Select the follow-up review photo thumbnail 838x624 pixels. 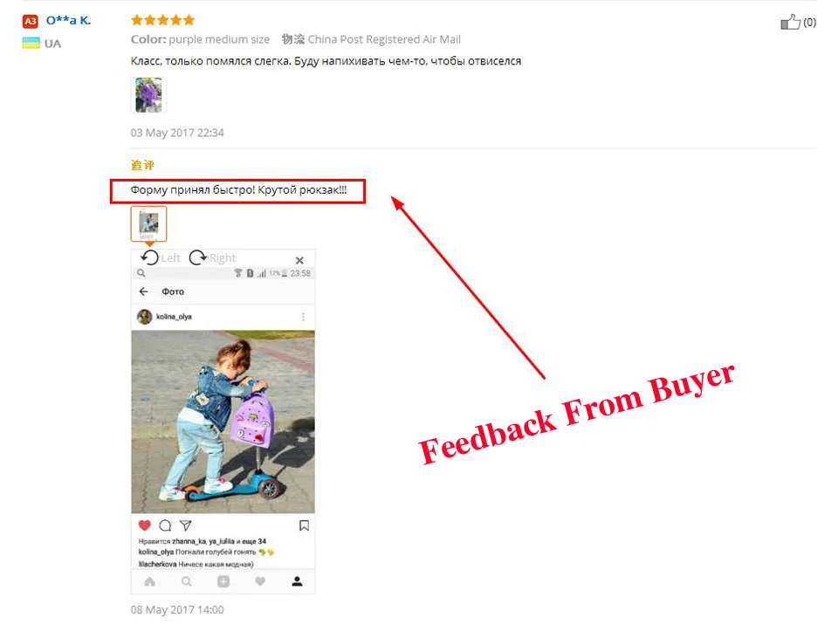tap(148, 223)
